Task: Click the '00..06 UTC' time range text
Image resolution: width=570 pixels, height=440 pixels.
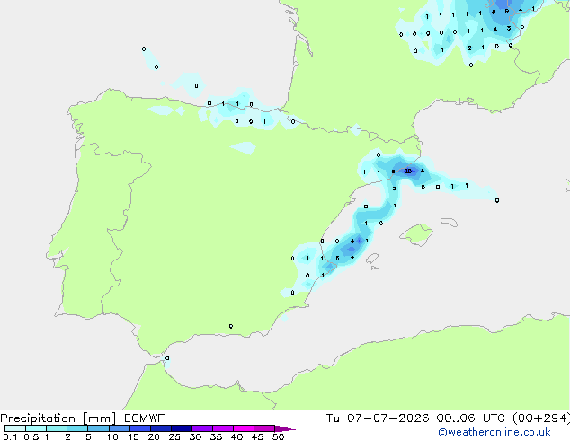Action: pos(471,418)
